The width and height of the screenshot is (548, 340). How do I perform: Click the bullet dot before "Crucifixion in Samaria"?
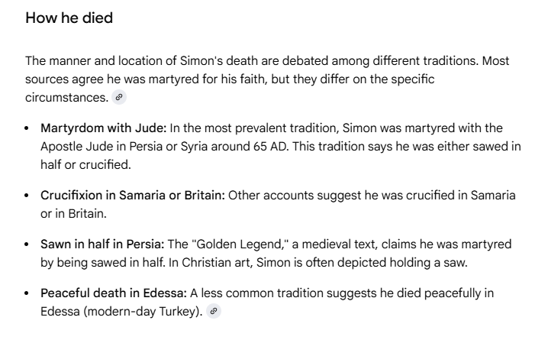tap(28, 196)
